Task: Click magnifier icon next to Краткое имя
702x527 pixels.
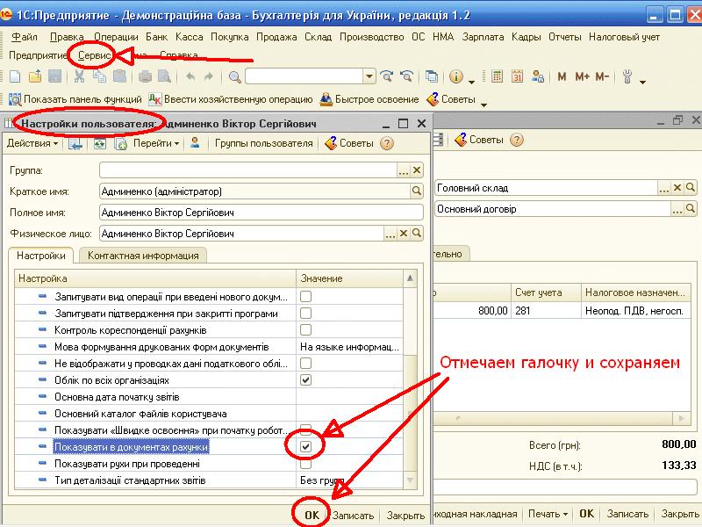Action: [416, 191]
